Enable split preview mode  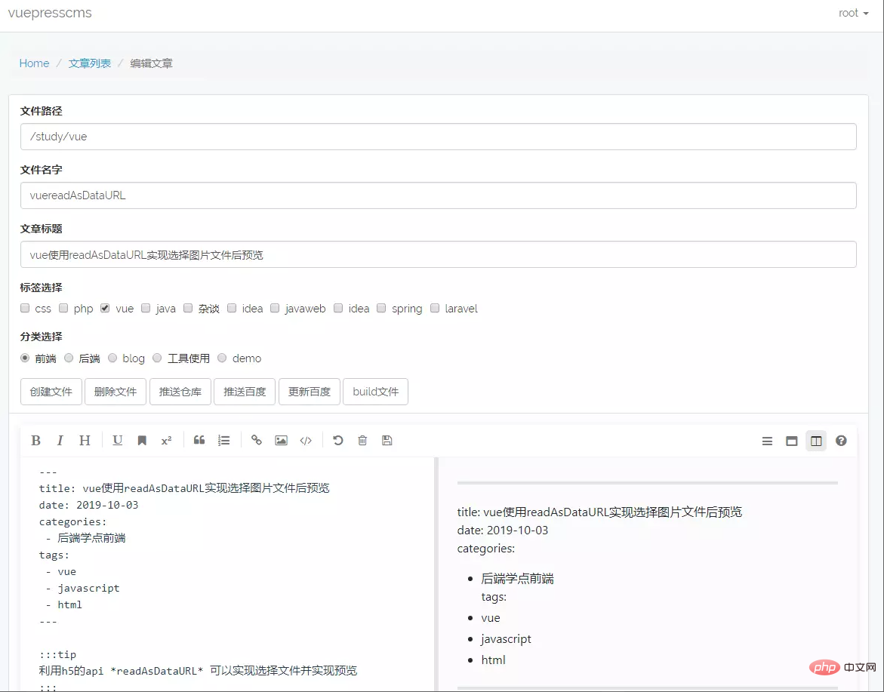tap(815, 441)
